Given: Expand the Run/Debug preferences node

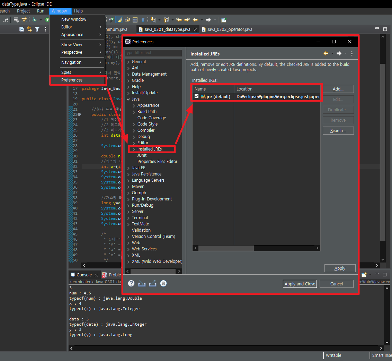Looking at the screenshot, I should pos(128,206).
